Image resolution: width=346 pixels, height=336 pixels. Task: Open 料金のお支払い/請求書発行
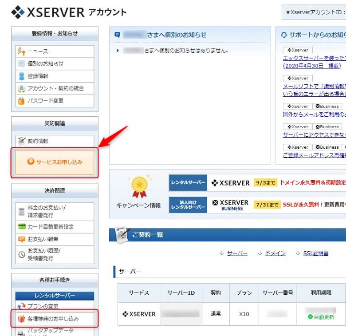[x=55, y=211]
